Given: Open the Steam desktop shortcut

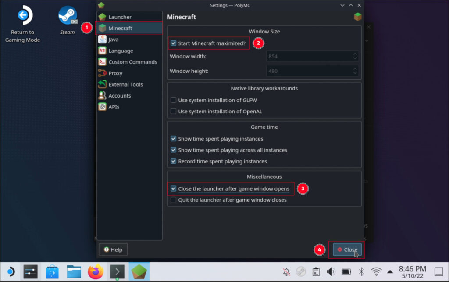Looking at the screenshot, I should click(x=68, y=20).
